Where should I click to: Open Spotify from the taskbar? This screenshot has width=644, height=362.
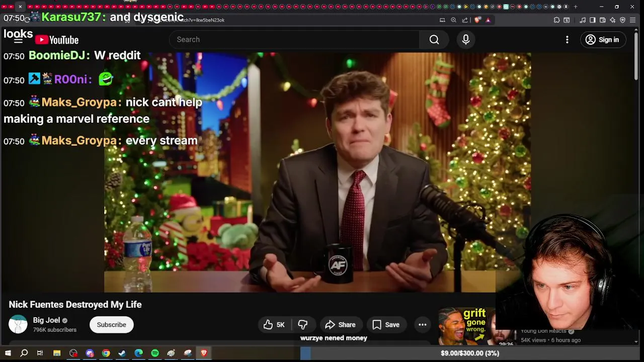[155, 353]
